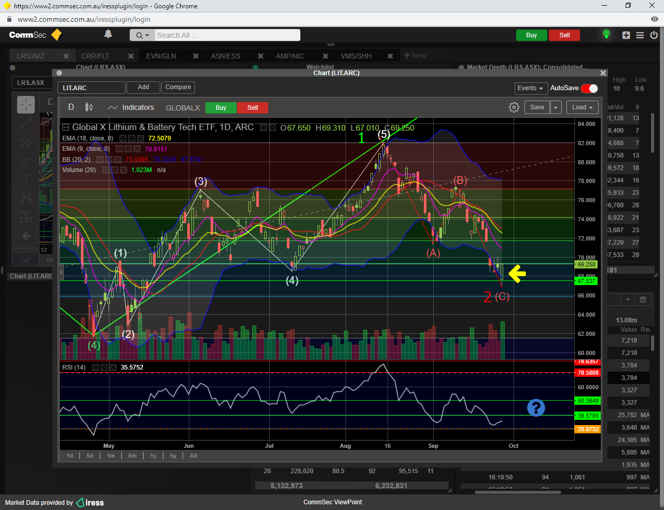The height and width of the screenshot is (510, 664).
Task: Open settings for Global X Lithium series
Action: tap(272, 127)
